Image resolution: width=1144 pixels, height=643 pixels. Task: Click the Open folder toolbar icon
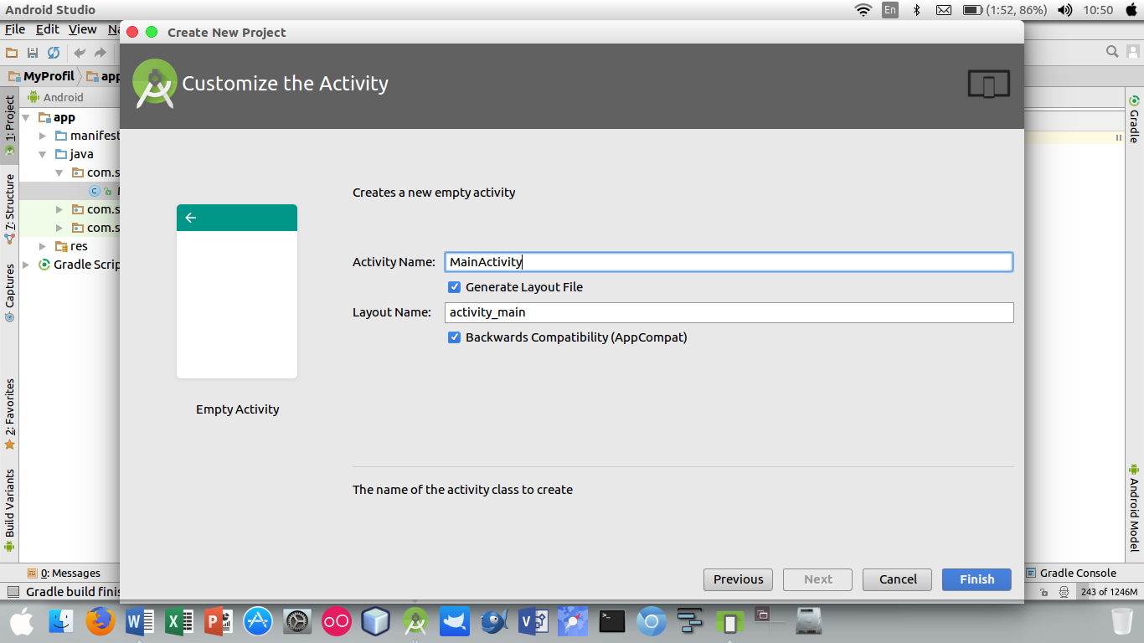(12, 53)
